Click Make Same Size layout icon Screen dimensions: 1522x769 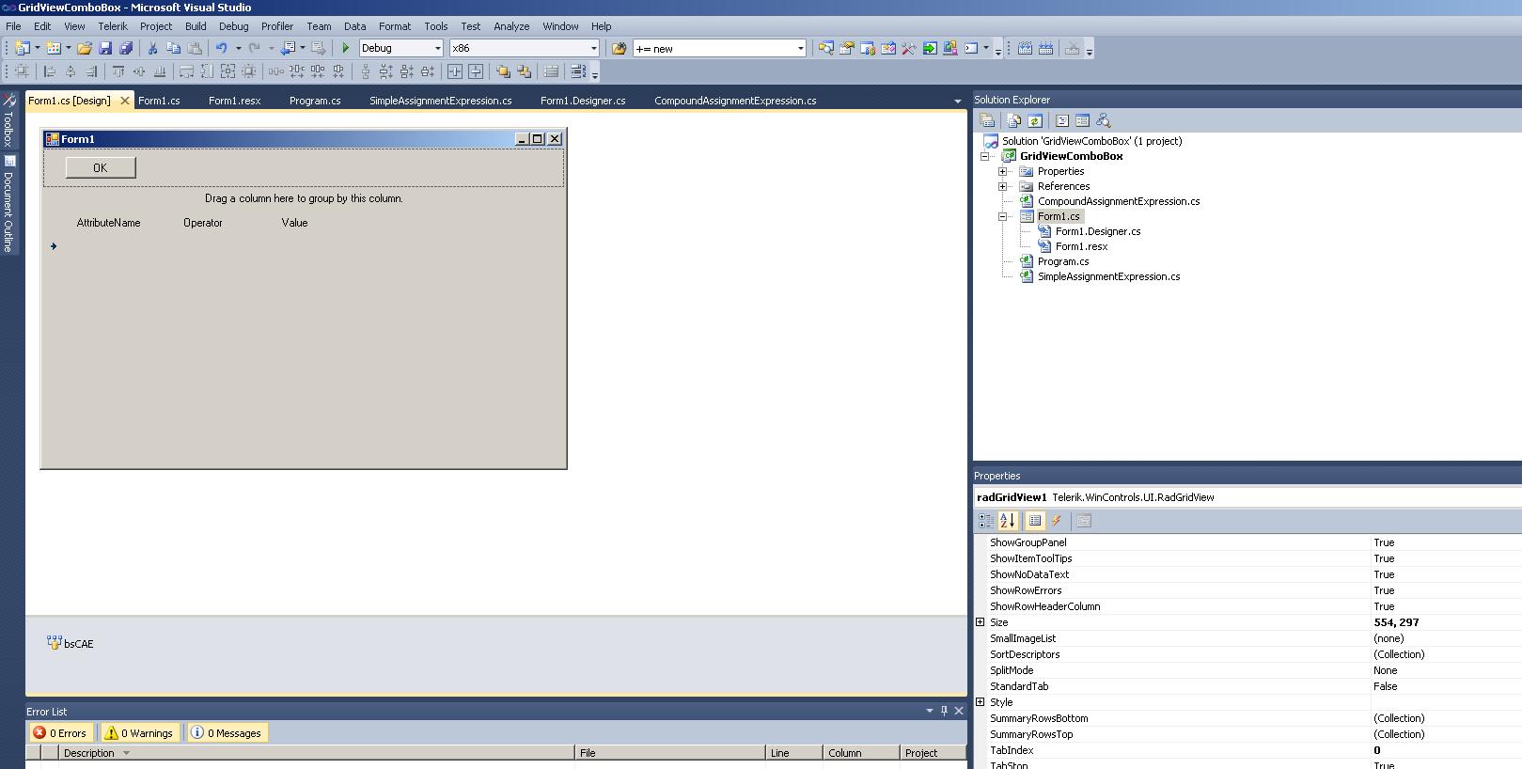(x=228, y=71)
